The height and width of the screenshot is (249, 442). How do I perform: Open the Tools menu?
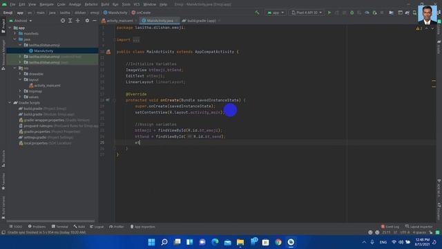click(x=126, y=4)
